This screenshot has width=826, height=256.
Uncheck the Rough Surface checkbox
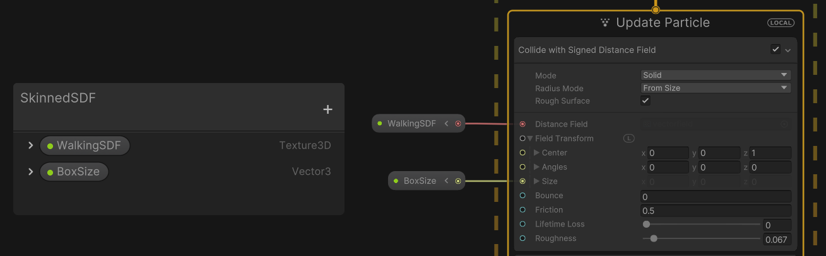(646, 101)
